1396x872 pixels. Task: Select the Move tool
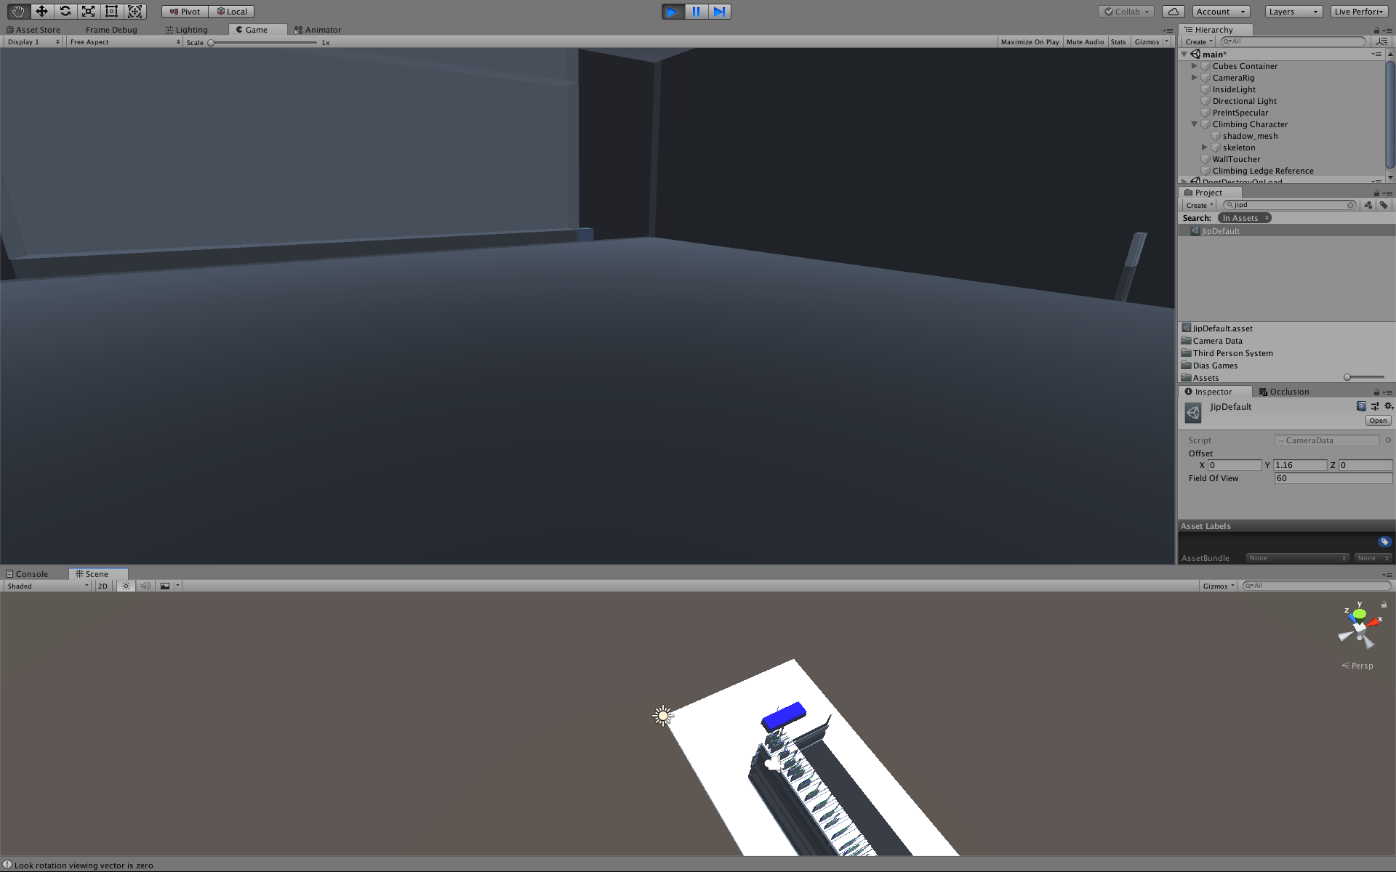[41, 12]
